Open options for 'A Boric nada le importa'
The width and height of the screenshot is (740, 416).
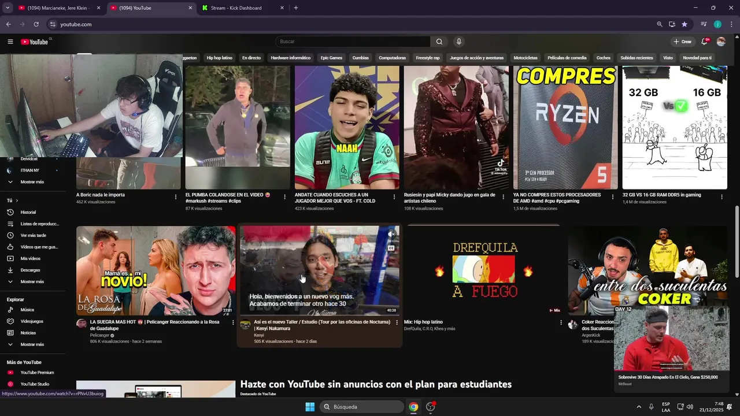(176, 197)
